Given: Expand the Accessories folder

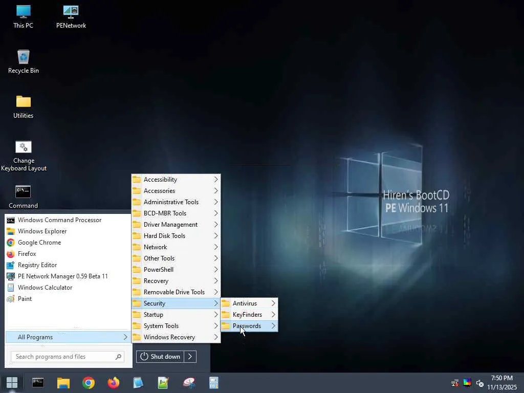Looking at the screenshot, I should point(176,191).
